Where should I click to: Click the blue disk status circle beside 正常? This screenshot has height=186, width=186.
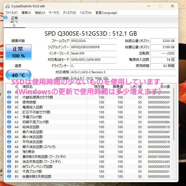pos(5,18)
